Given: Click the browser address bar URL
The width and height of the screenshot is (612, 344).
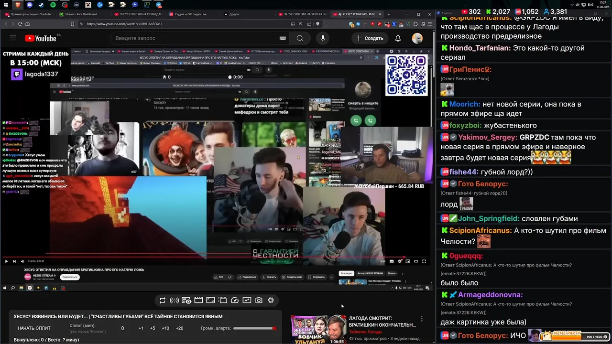Looking at the screenshot, I should point(124,24).
